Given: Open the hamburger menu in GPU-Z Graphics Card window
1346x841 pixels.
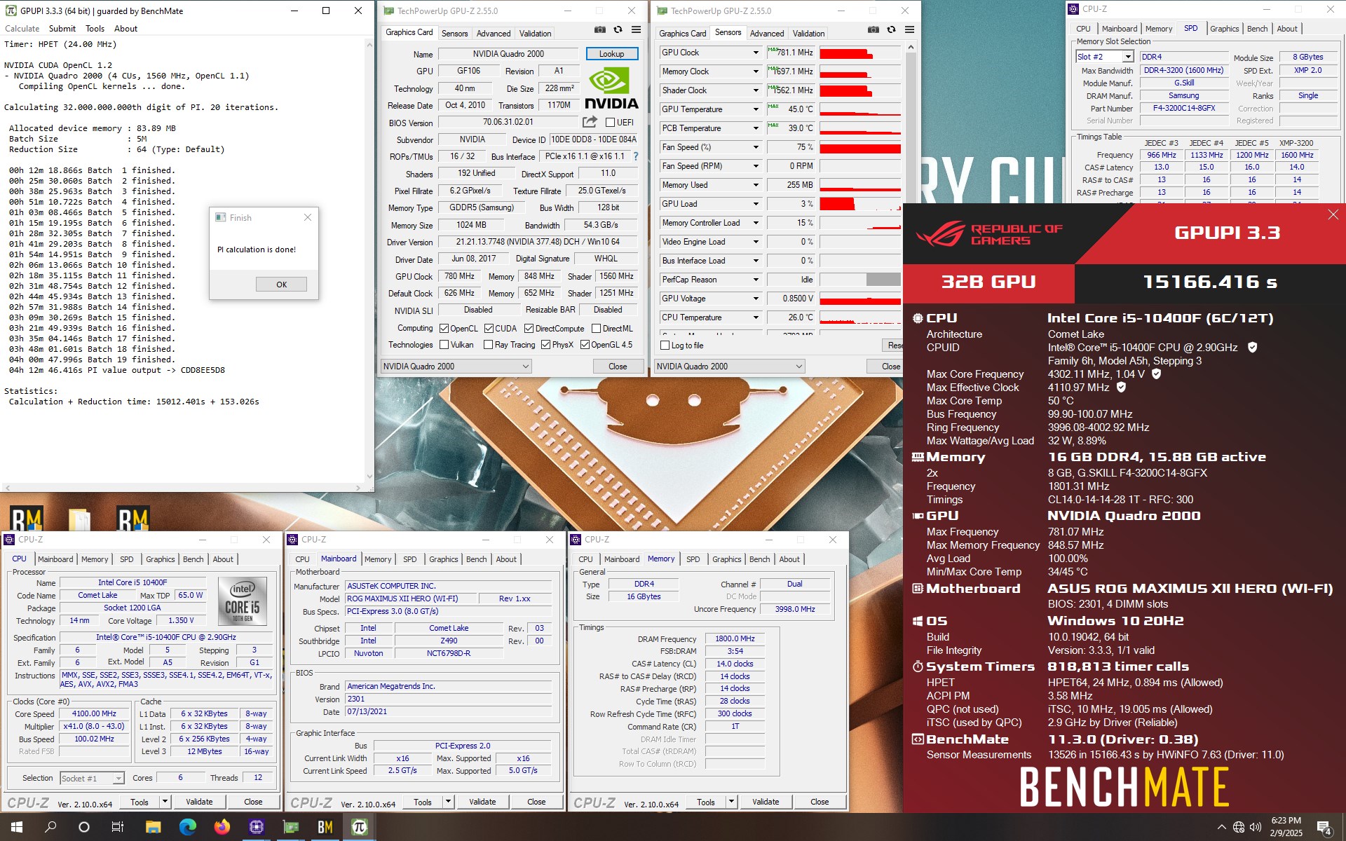Looking at the screenshot, I should [636, 30].
